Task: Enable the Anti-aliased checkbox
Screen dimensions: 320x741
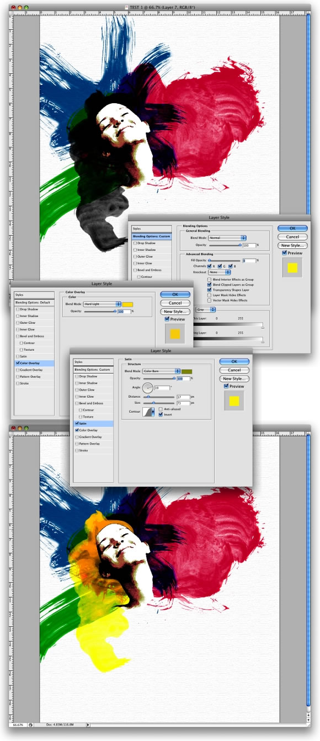Action: 161,409
